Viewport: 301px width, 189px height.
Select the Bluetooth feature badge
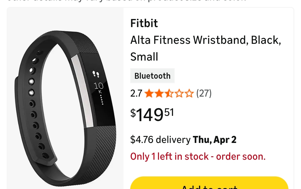click(152, 76)
